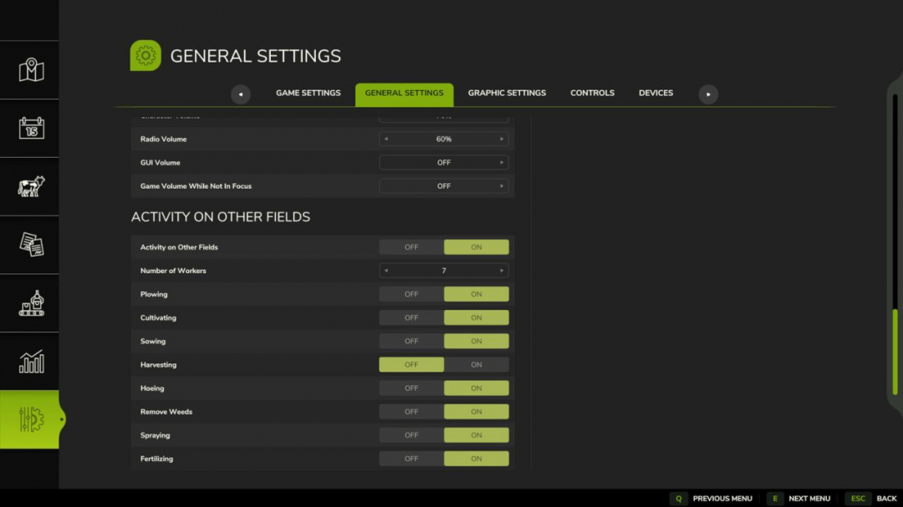Open the Controls tab
This screenshot has width=903, height=507.
point(592,93)
